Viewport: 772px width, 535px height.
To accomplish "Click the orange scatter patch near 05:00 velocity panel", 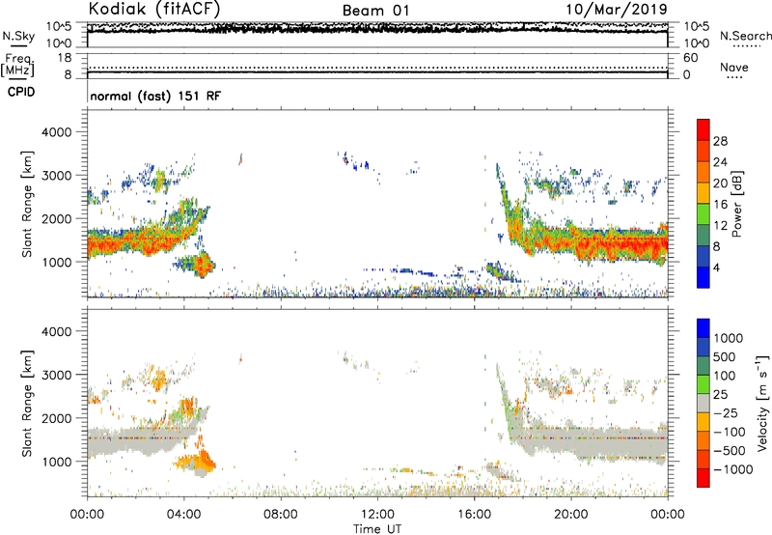I will [x=198, y=463].
